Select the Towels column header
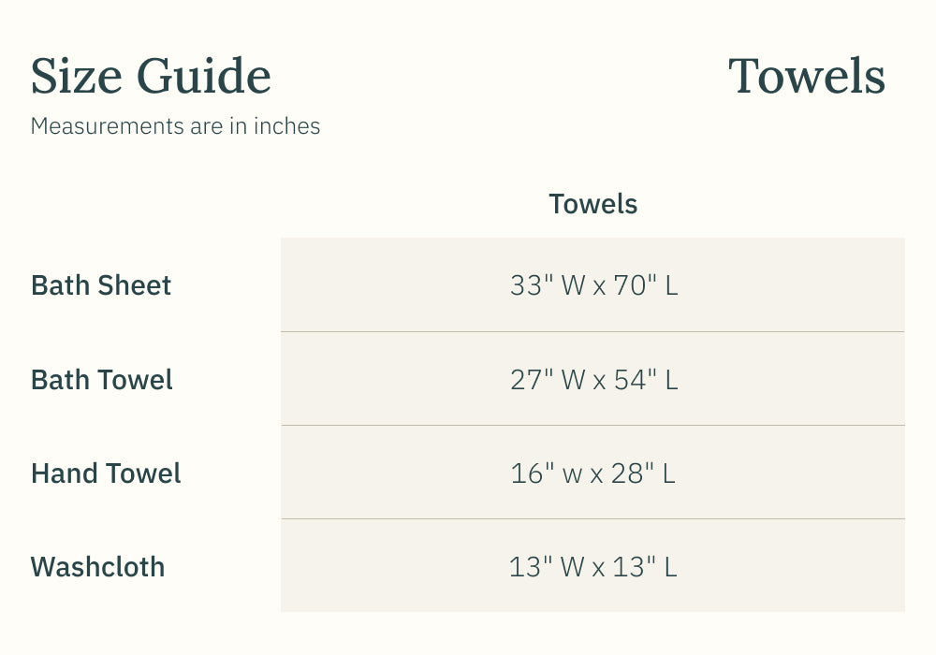 tap(592, 204)
